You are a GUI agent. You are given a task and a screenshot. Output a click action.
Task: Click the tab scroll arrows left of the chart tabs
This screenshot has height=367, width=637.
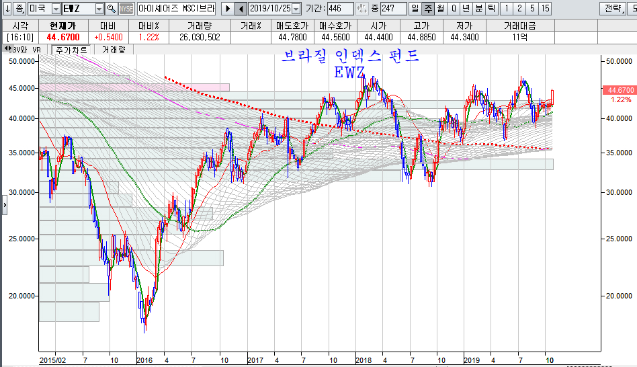click(x=6, y=50)
